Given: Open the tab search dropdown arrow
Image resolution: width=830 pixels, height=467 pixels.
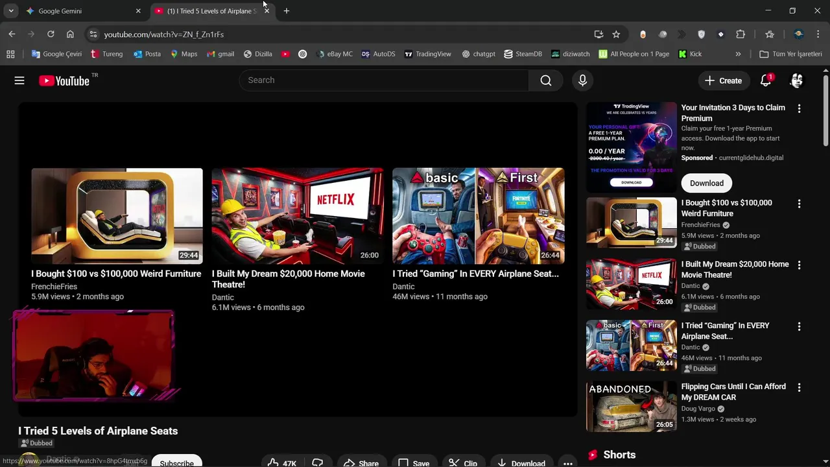Looking at the screenshot, I should (11, 11).
